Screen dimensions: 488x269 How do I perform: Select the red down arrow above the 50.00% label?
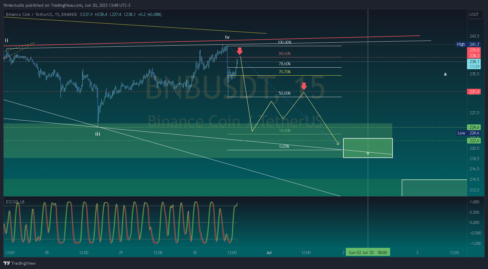304,86
